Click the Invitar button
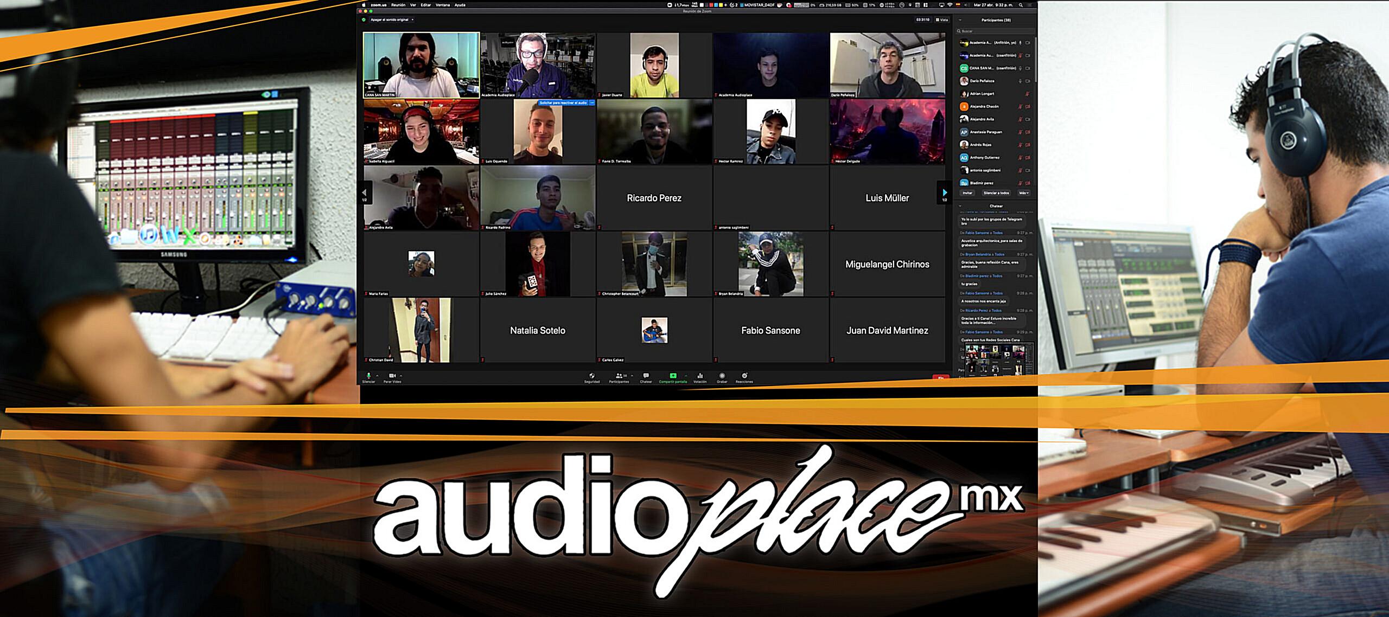The width and height of the screenshot is (1389, 617). (x=967, y=193)
